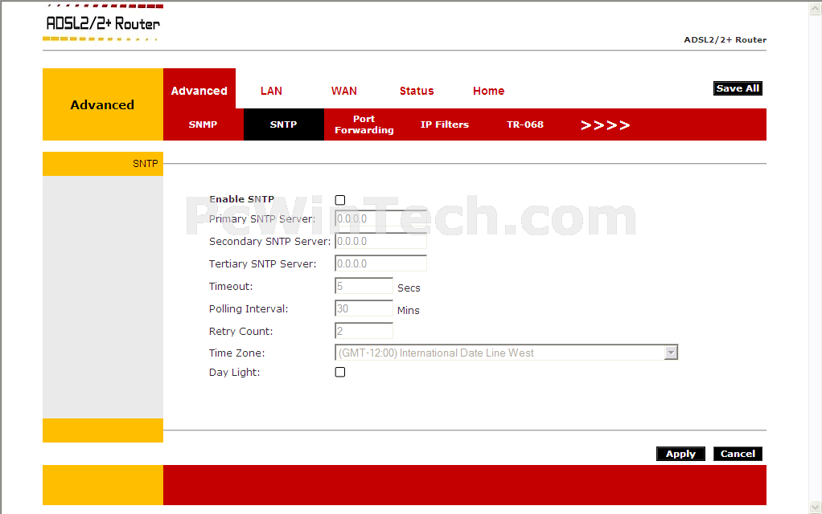Click the "Secondary SNTP Server:" label

click(x=269, y=242)
